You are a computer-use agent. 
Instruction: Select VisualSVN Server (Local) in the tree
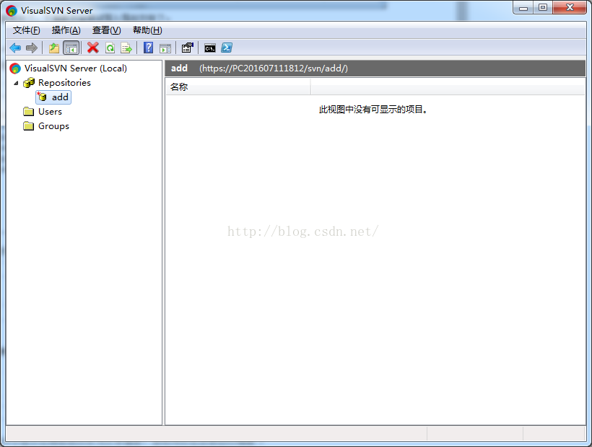click(x=76, y=68)
